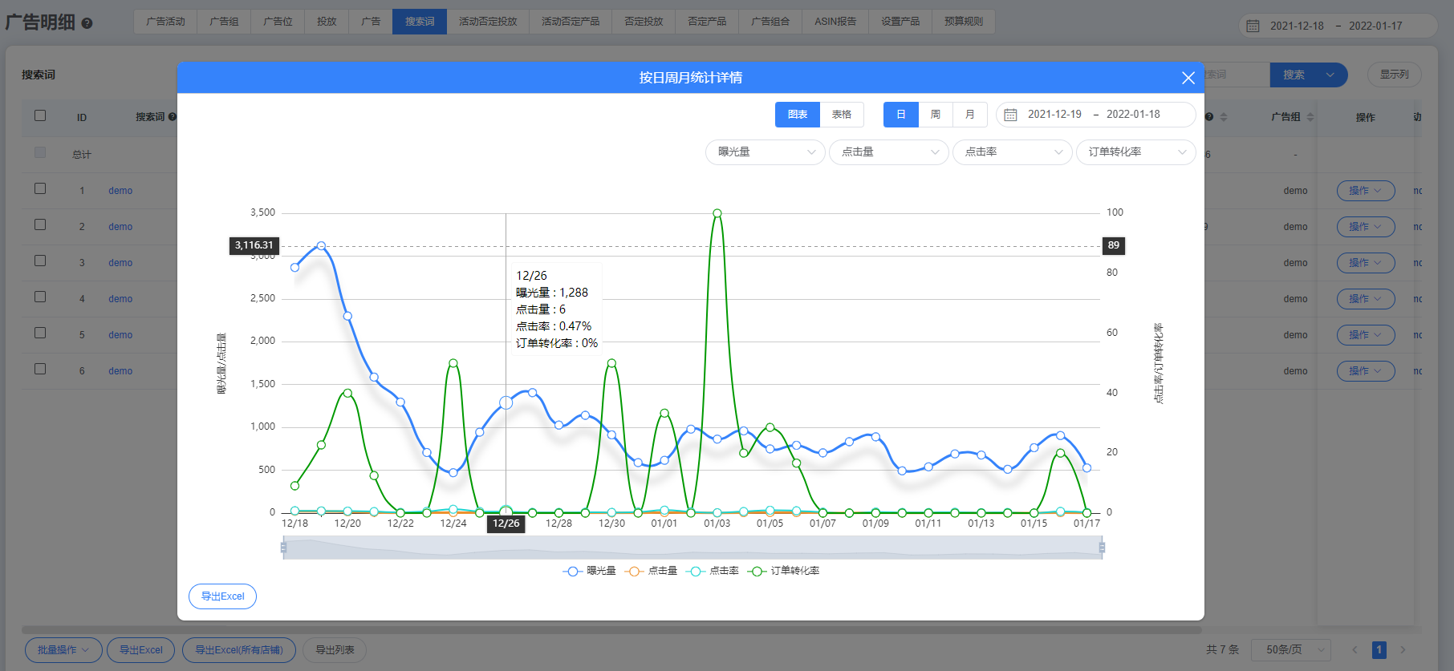Toggle 点击量 legend marker
Screen dimensions: 1454x671
(x=634, y=571)
